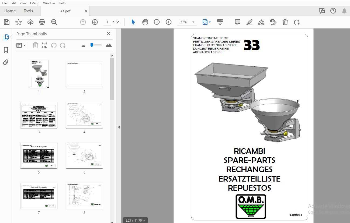Open the notifications bell
The width and height of the screenshot is (350, 223).
tap(344, 11)
